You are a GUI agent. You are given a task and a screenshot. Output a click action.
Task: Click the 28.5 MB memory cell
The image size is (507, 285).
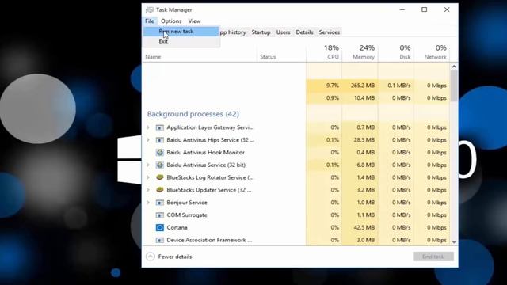pos(364,140)
